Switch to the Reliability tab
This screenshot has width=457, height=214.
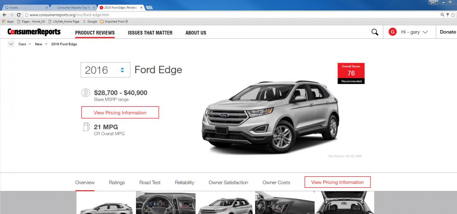click(184, 182)
